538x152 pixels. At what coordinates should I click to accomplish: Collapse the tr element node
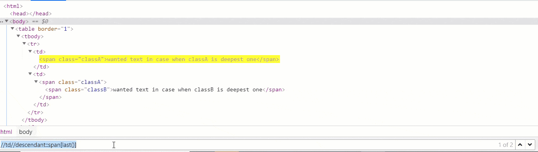coord(24,44)
